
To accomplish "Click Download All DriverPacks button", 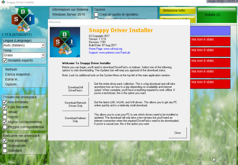I will (75, 89).
